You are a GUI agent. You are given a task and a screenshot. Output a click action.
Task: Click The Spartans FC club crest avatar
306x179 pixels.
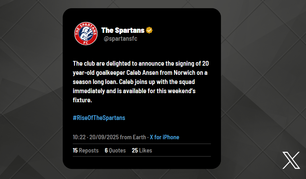pos(86,33)
